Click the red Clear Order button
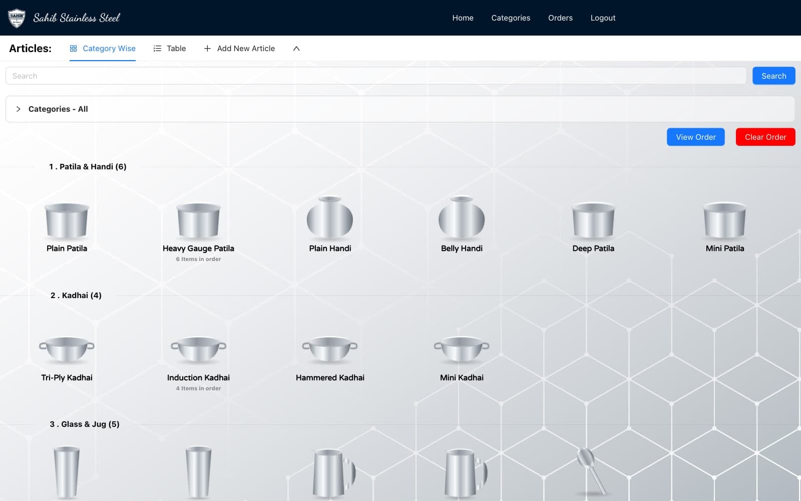This screenshot has width=801, height=501. click(765, 137)
